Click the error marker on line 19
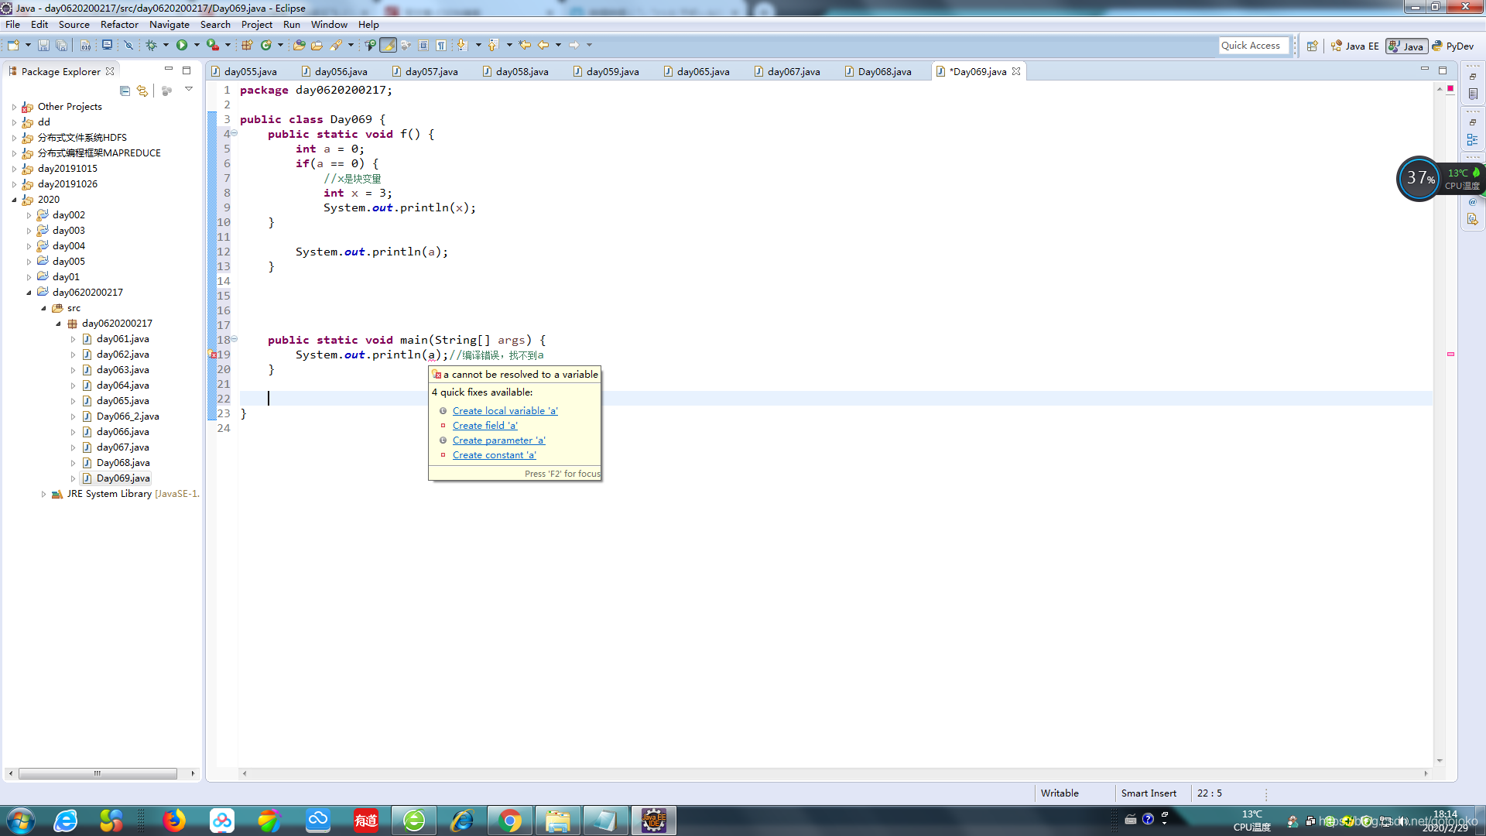This screenshot has width=1486, height=836. click(x=213, y=355)
